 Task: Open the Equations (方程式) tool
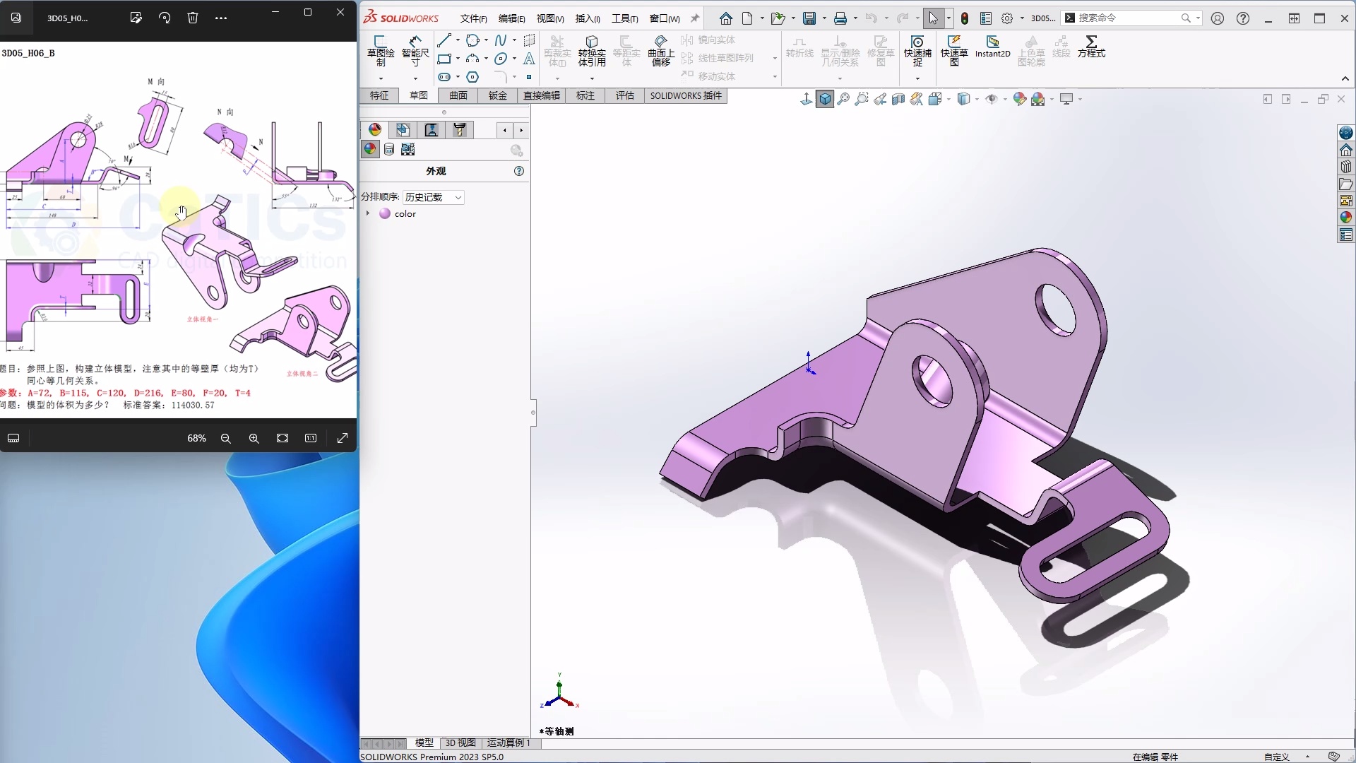pyautogui.click(x=1092, y=47)
